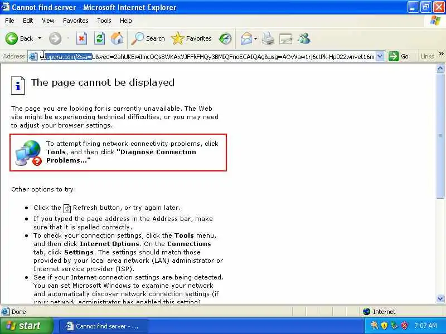Click the grayed Forward arrow button

55,38
